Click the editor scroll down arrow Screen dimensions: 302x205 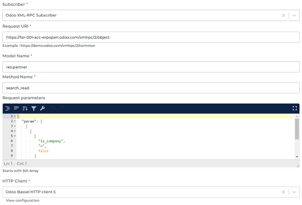(297, 157)
